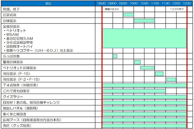Click the ペトリオット訓練展示 schedule bar
Viewport: 194px width, 129px height.
(147, 68)
